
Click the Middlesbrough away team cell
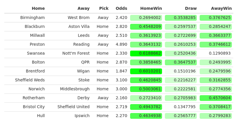75,89
